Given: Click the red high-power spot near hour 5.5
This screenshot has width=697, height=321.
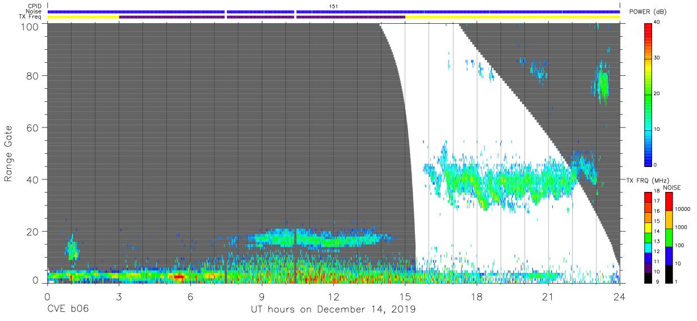Looking at the screenshot, I should click(178, 277).
